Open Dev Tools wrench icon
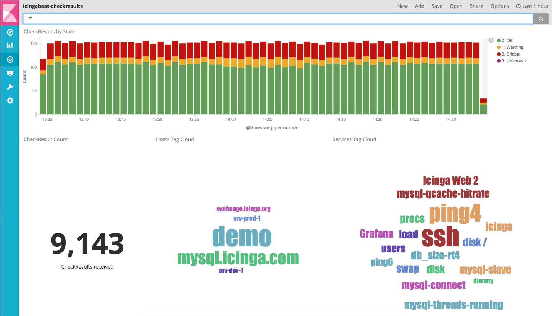The height and width of the screenshot is (316, 552). click(10, 87)
